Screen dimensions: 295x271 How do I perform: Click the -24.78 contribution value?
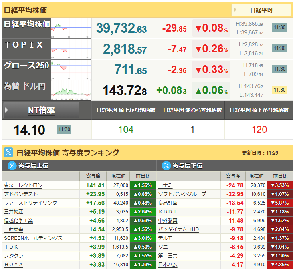(235, 185)
